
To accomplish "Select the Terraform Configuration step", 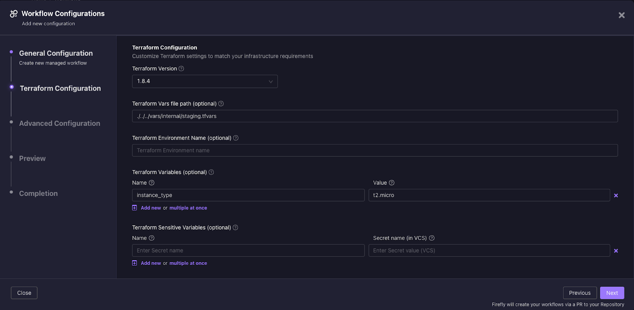I will 60,88.
